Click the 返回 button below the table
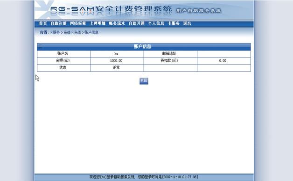Viewport: 293px width, 181px height. tap(144, 81)
